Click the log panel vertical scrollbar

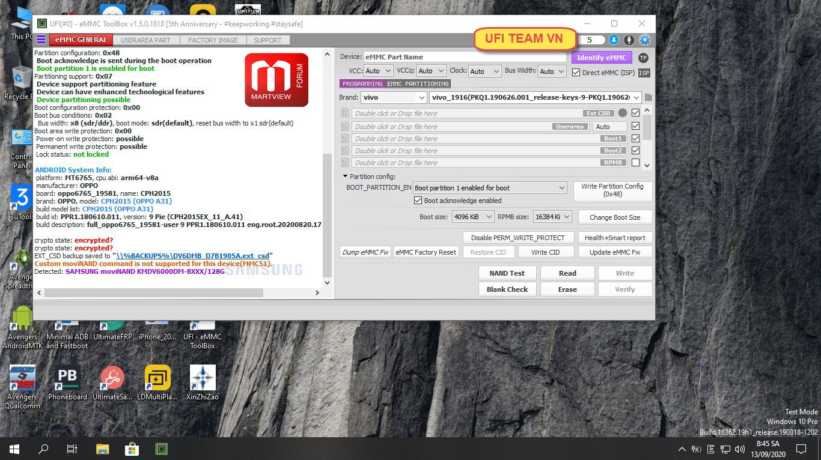point(327,214)
